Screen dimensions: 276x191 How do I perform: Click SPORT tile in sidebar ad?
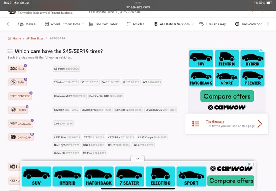coord(227,78)
